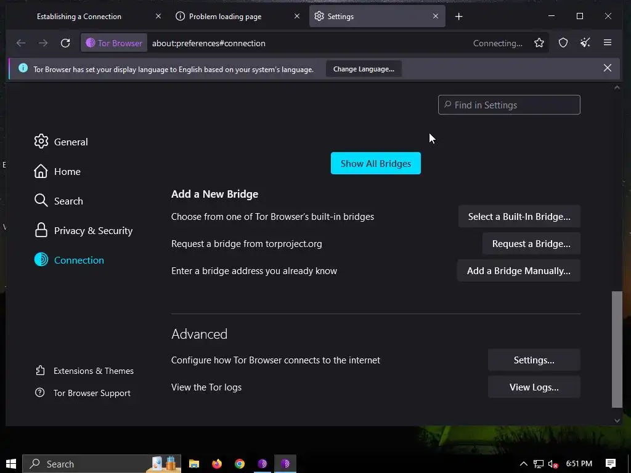Viewport: 631px width, 473px height.
Task: Close the Settings tab
Action: click(x=436, y=16)
